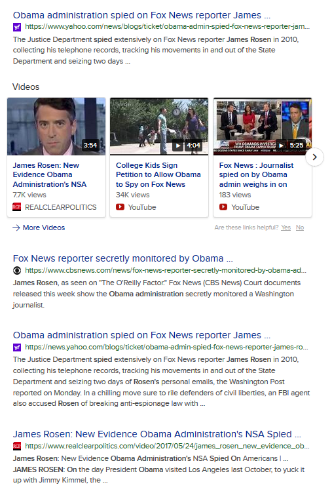This screenshot has width=332, height=495.
Task: Open the 'James Rosen: New Evidence' NSA Spied result title
Action: (157, 434)
